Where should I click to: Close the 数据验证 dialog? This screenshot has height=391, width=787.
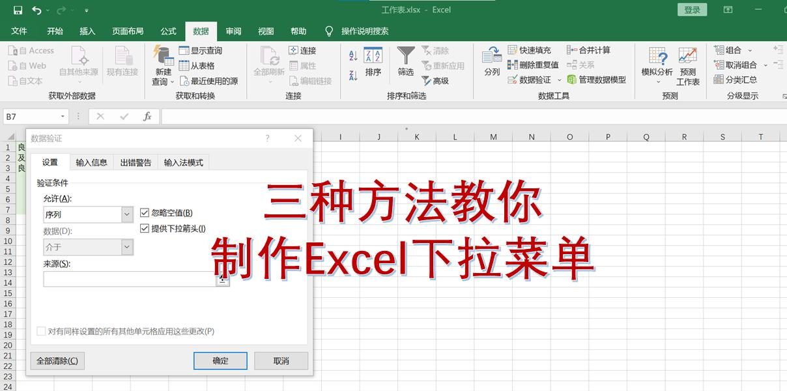pos(298,138)
